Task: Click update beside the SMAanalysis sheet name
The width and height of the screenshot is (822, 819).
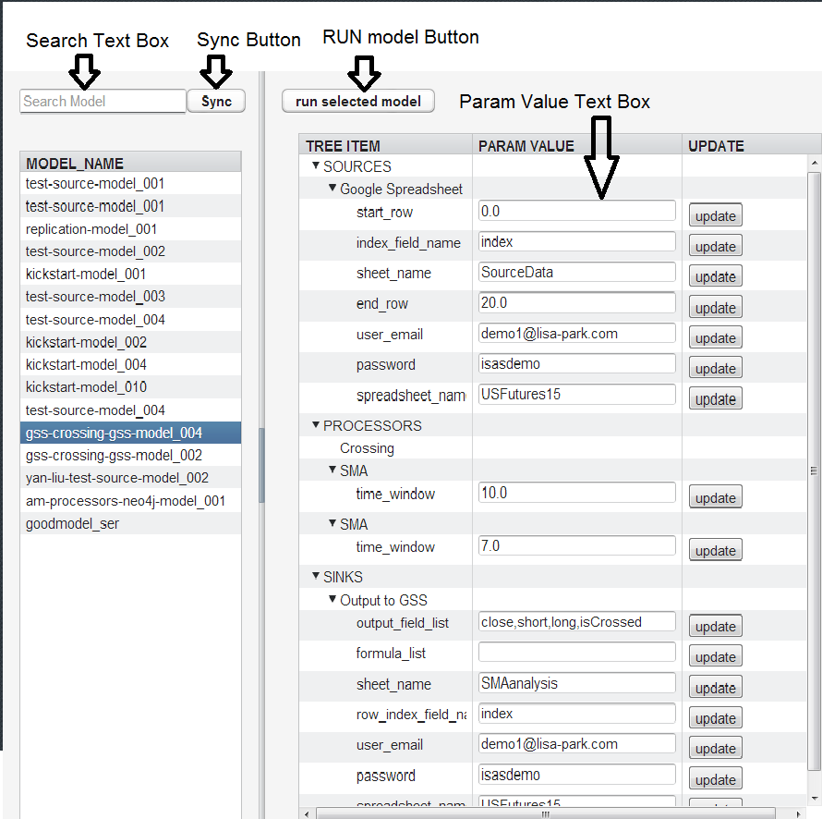Action: [715, 687]
